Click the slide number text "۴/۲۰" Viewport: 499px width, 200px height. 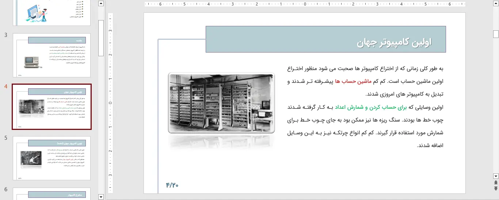(x=172, y=185)
